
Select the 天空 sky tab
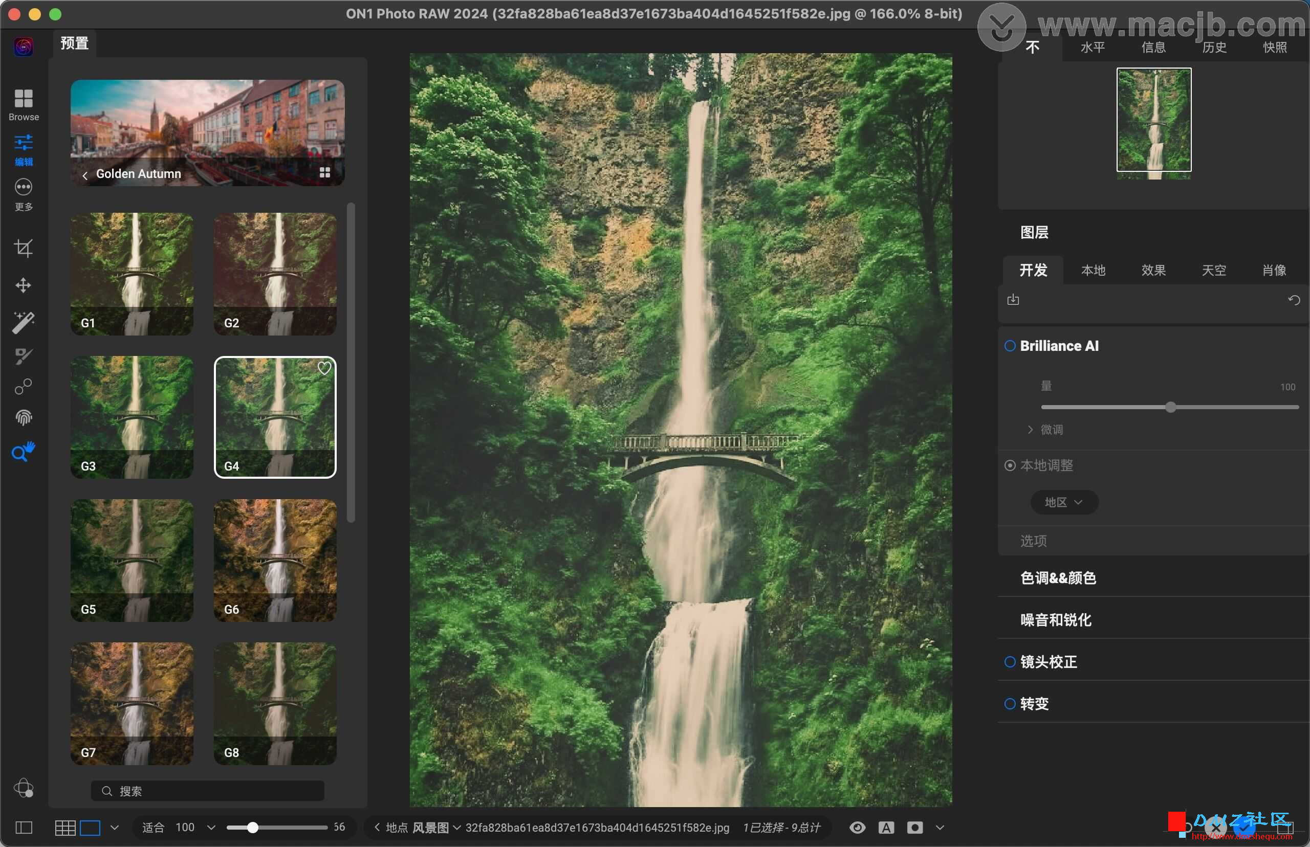tap(1214, 270)
